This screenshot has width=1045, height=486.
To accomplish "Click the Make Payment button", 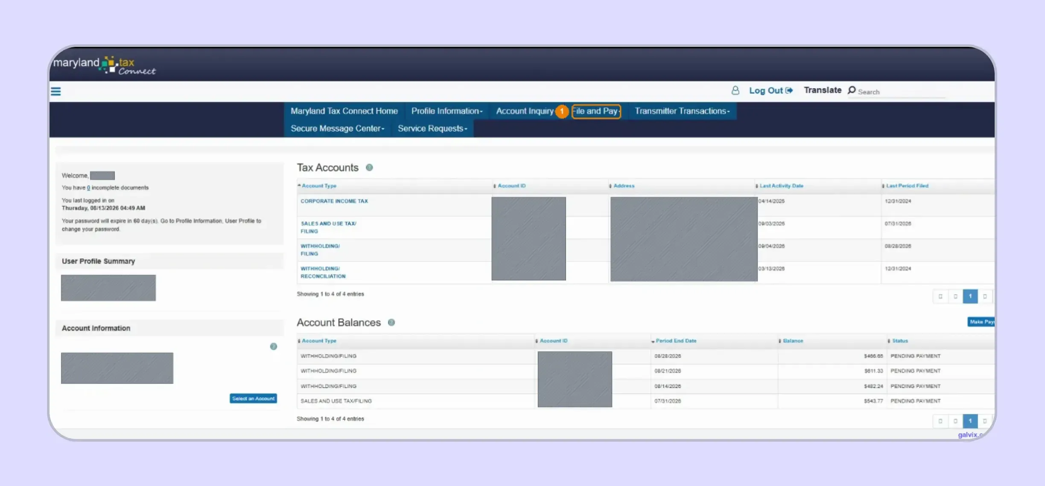I will 981,322.
